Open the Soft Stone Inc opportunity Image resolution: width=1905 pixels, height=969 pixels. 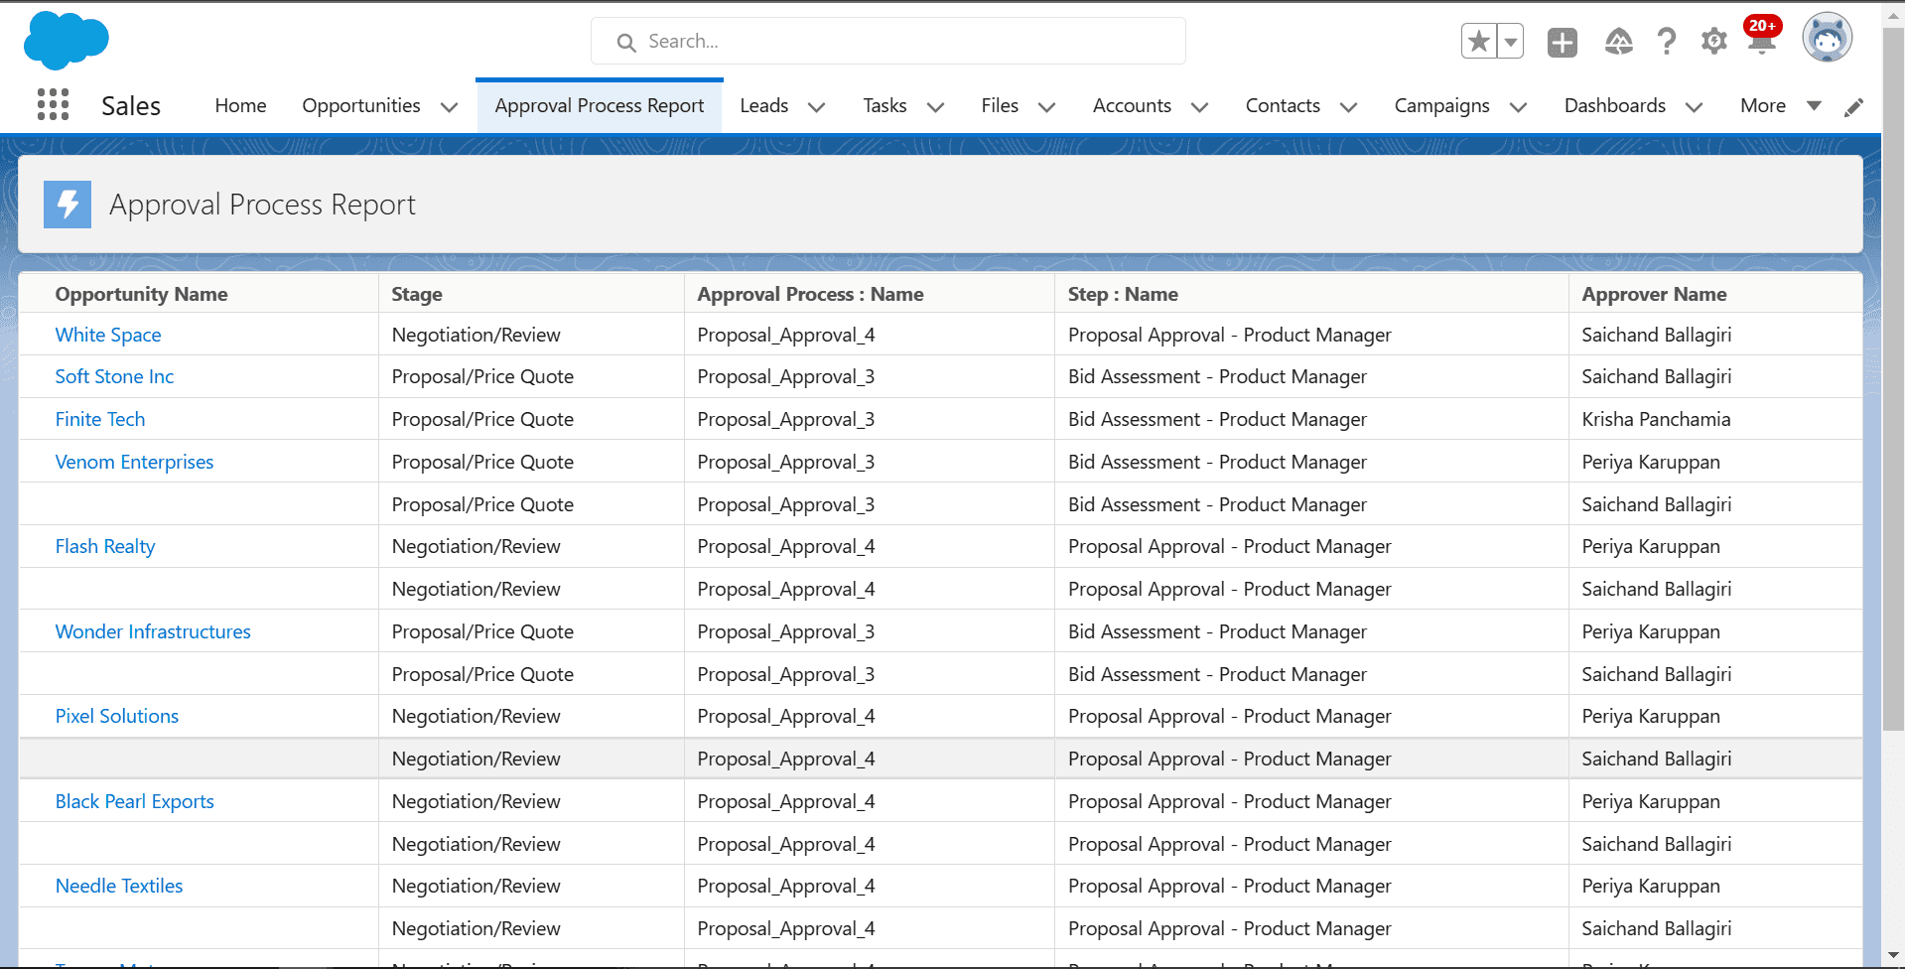tap(114, 376)
